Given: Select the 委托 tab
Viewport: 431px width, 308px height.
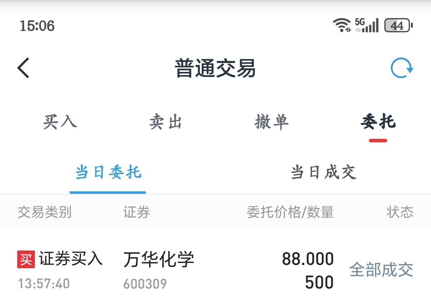Looking at the screenshot, I should pos(378,122).
